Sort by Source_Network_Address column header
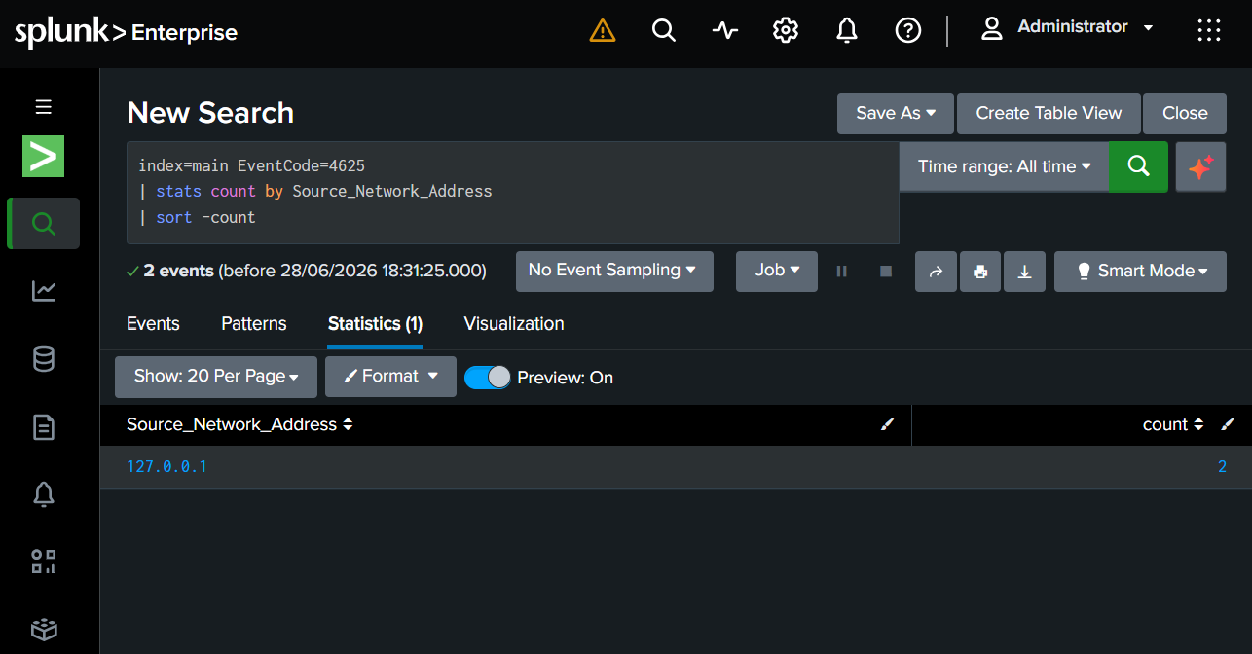 pyautogui.click(x=239, y=425)
